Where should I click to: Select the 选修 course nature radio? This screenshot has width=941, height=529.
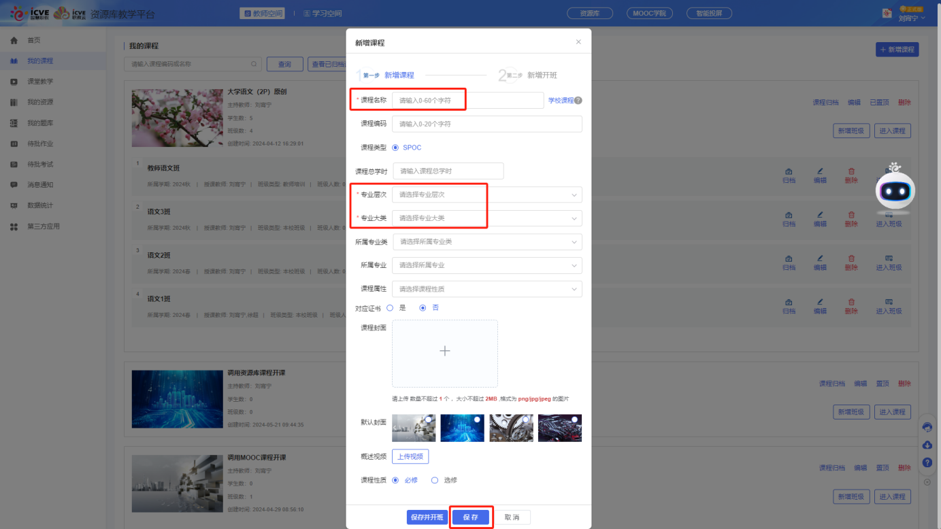click(435, 480)
